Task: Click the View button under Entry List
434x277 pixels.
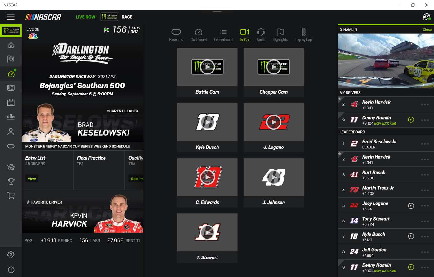Action: coord(32,179)
